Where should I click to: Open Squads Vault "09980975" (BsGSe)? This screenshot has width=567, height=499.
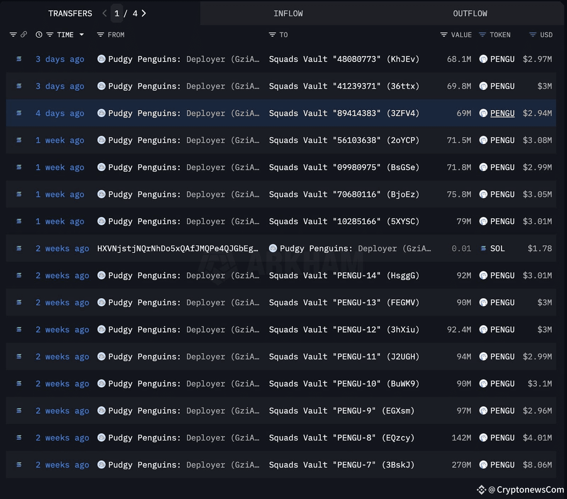click(x=344, y=167)
